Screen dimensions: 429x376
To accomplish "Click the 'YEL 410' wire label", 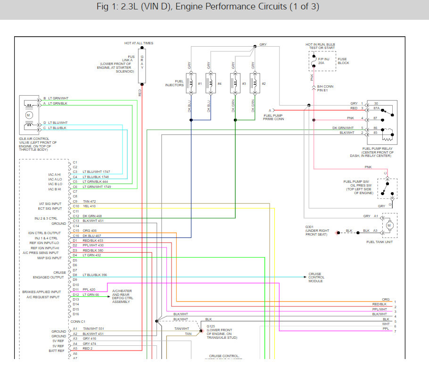I will [x=89, y=206].
